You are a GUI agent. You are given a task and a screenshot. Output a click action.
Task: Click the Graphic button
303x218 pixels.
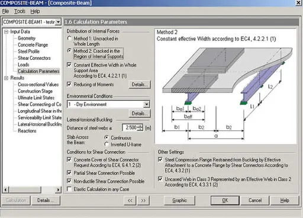pyautogui.click(x=179, y=200)
